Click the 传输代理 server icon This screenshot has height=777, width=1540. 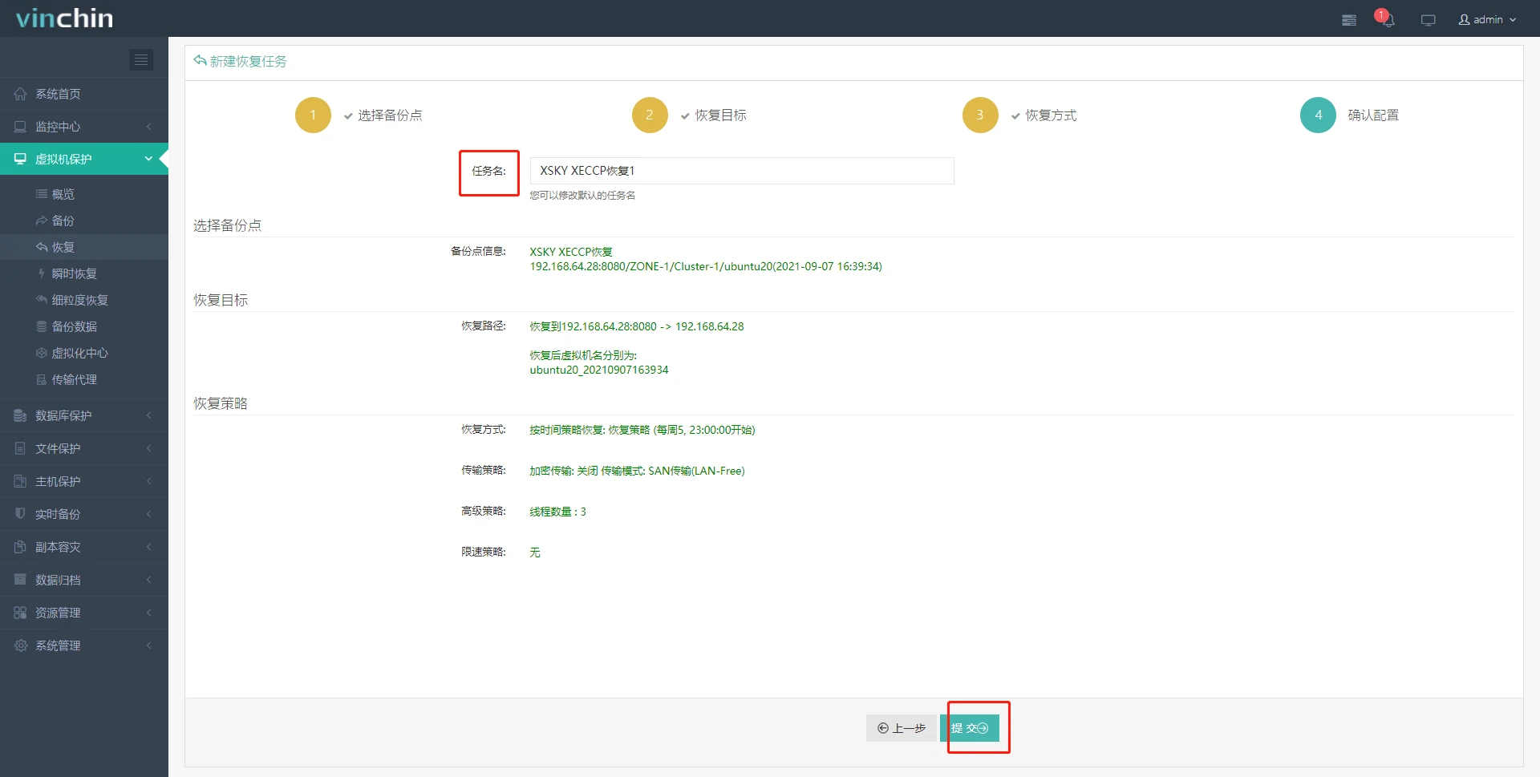click(42, 379)
